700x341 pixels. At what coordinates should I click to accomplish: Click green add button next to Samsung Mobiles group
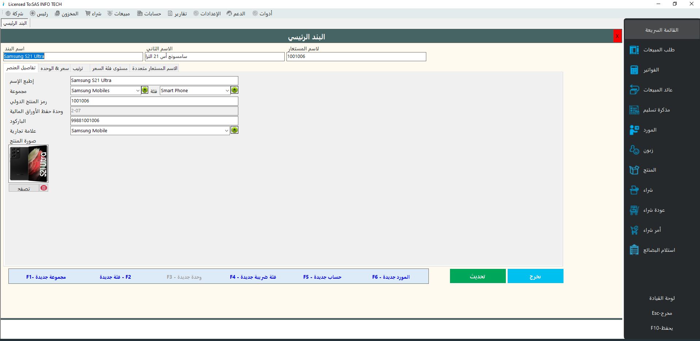coord(145,90)
